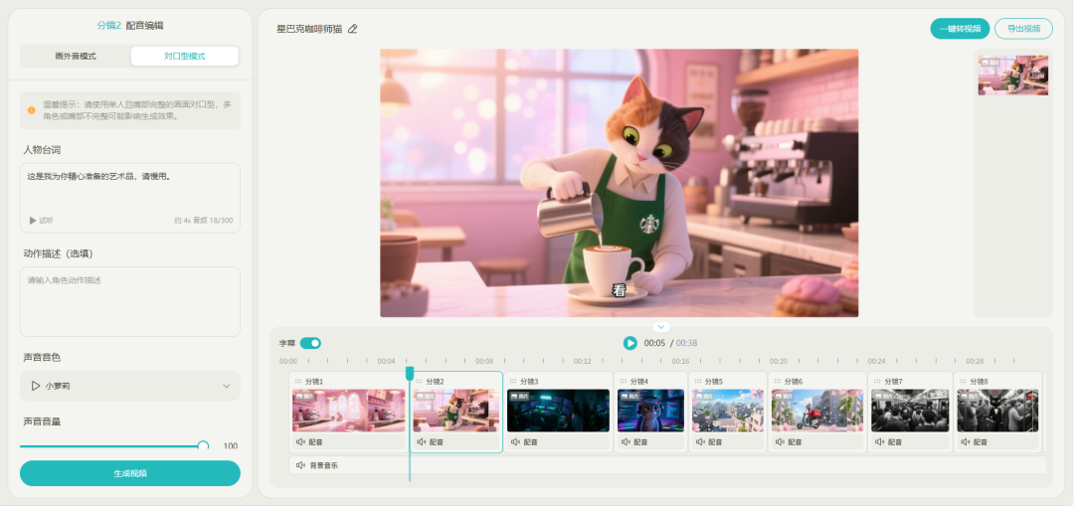
Task: Select the 分镜1 cafe thumbnail
Action: coord(349,411)
